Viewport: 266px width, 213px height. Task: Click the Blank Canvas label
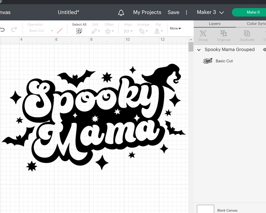point(227,210)
